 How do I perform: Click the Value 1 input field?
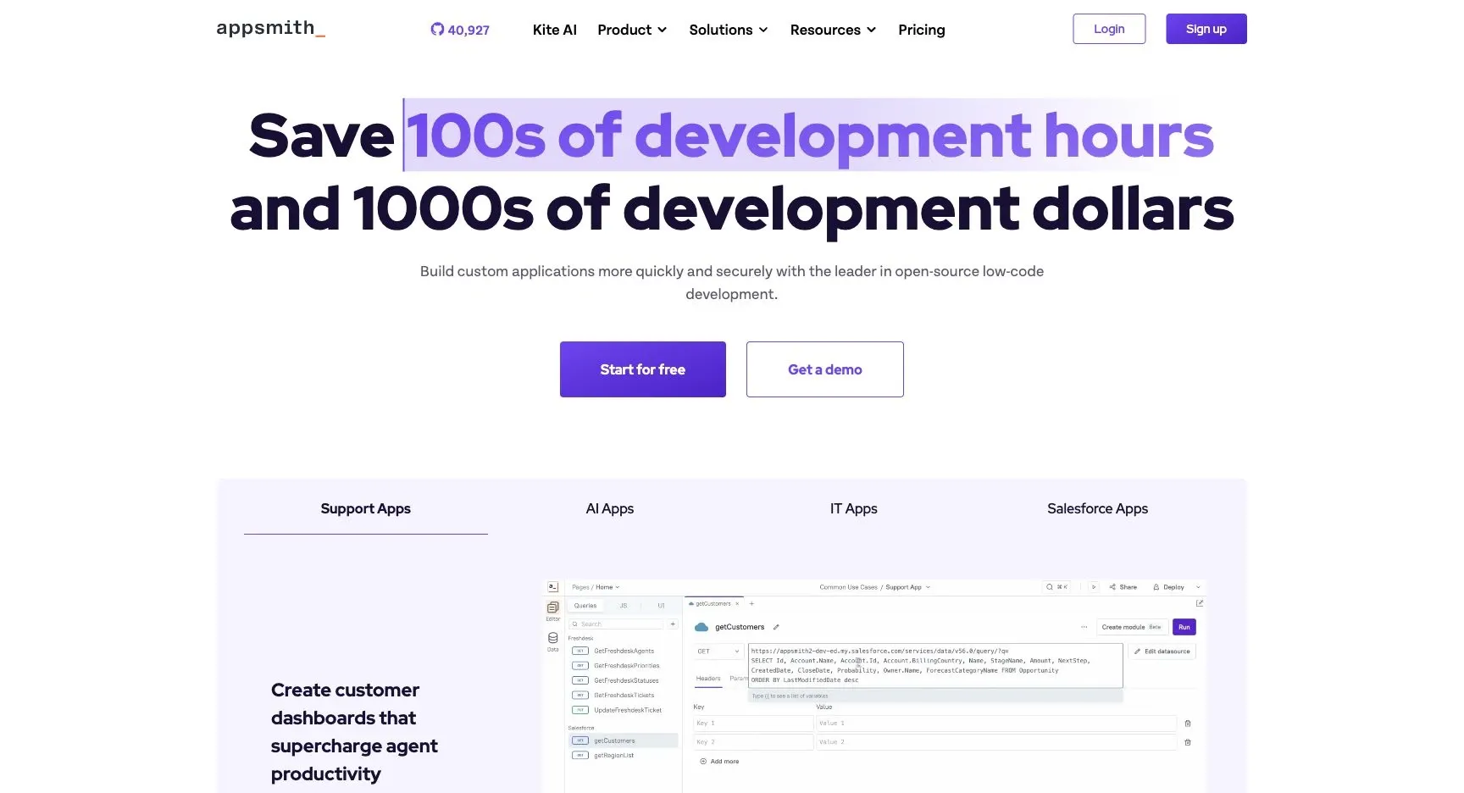996,724
